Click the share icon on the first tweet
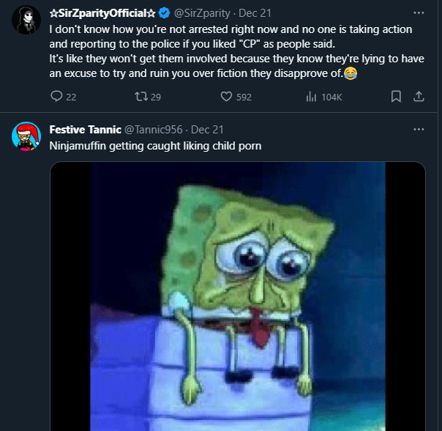This screenshot has width=442, height=431. (x=419, y=97)
